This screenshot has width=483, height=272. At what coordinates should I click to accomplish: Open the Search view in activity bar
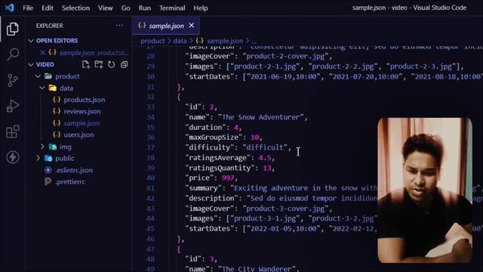(x=13, y=54)
